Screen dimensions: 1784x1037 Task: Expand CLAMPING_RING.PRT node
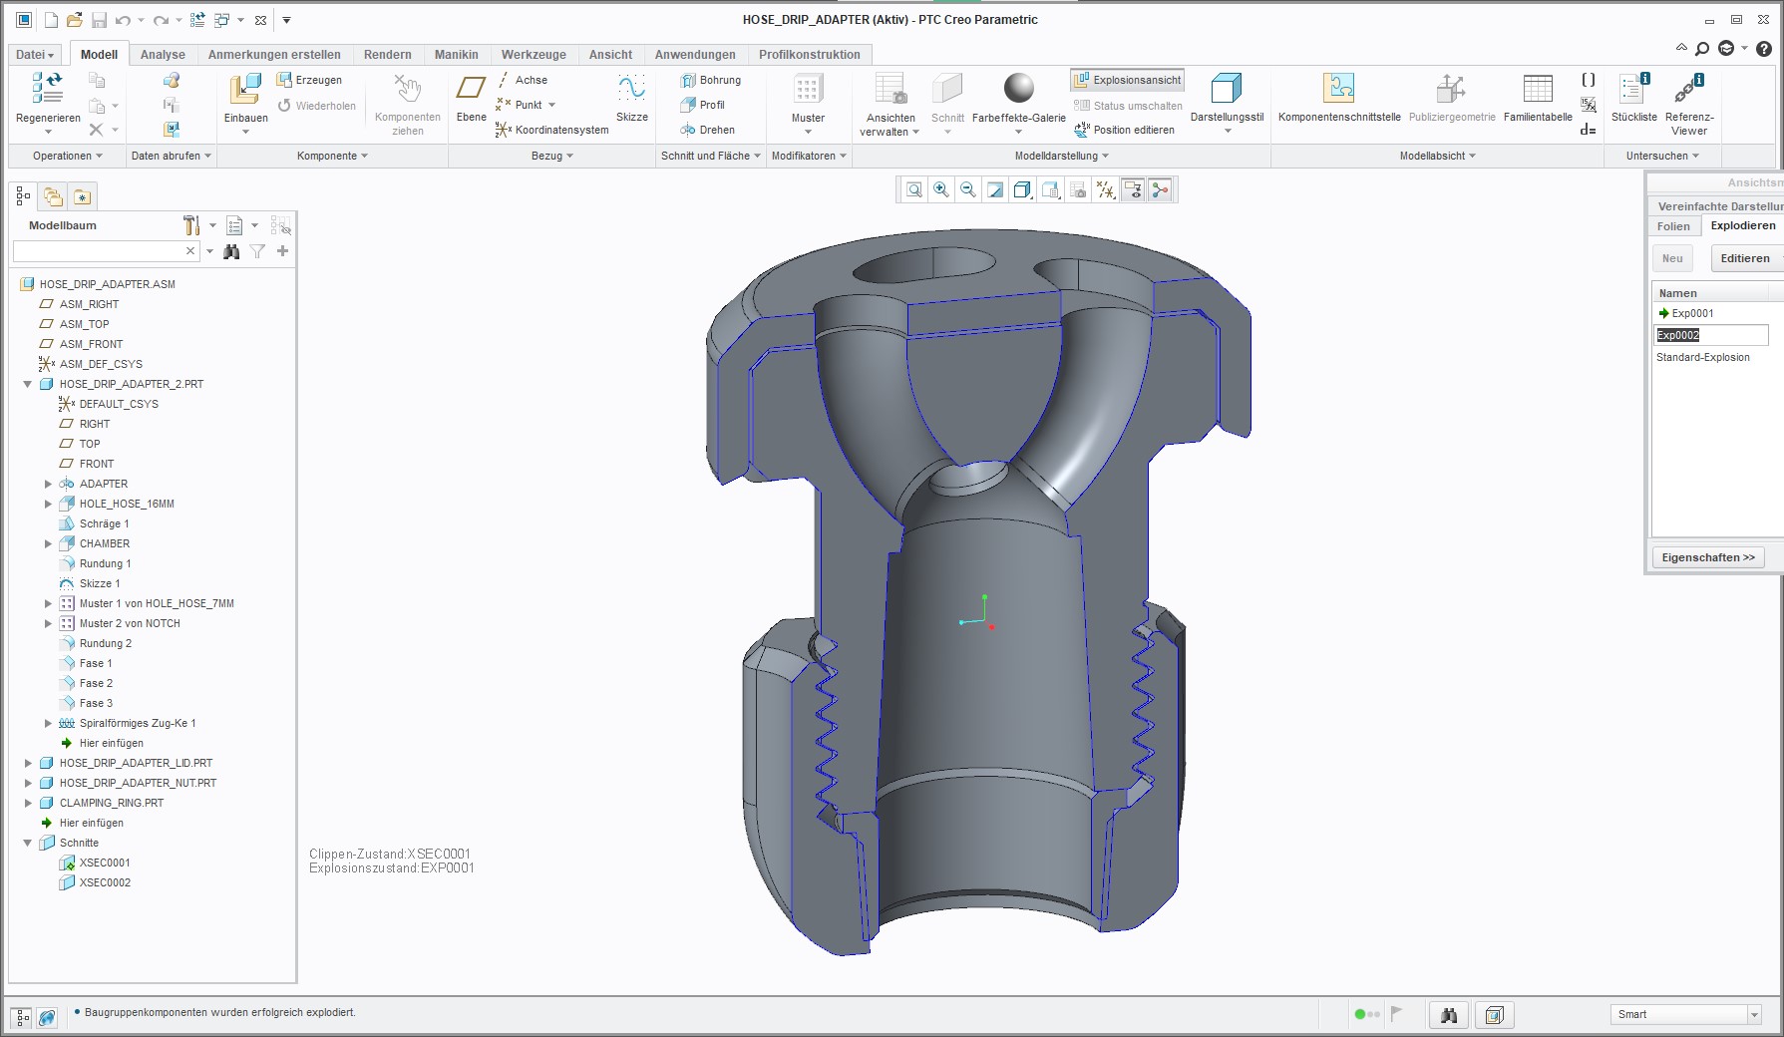point(28,803)
